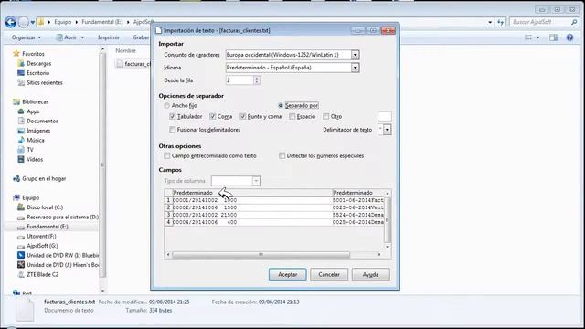Increase the Desde la fila spinner value
The width and height of the screenshot is (585, 329).
point(257,78)
